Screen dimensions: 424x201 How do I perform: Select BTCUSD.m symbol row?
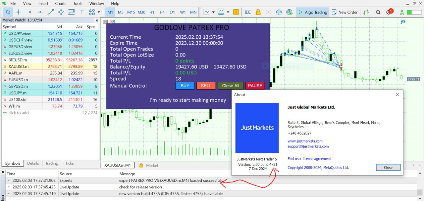[x=50, y=60]
